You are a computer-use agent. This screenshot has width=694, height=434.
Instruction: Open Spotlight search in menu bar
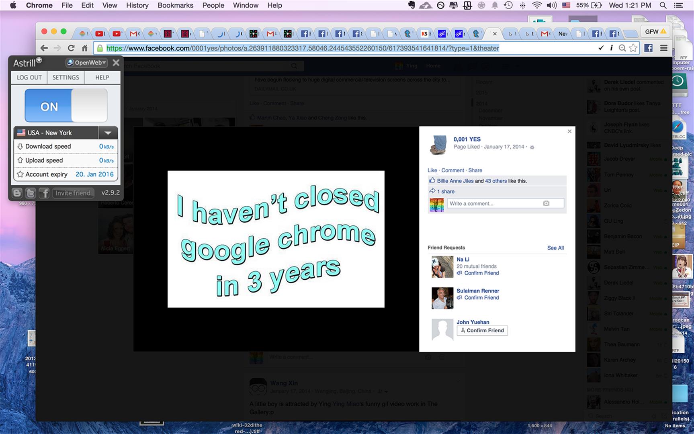[x=663, y=5]
